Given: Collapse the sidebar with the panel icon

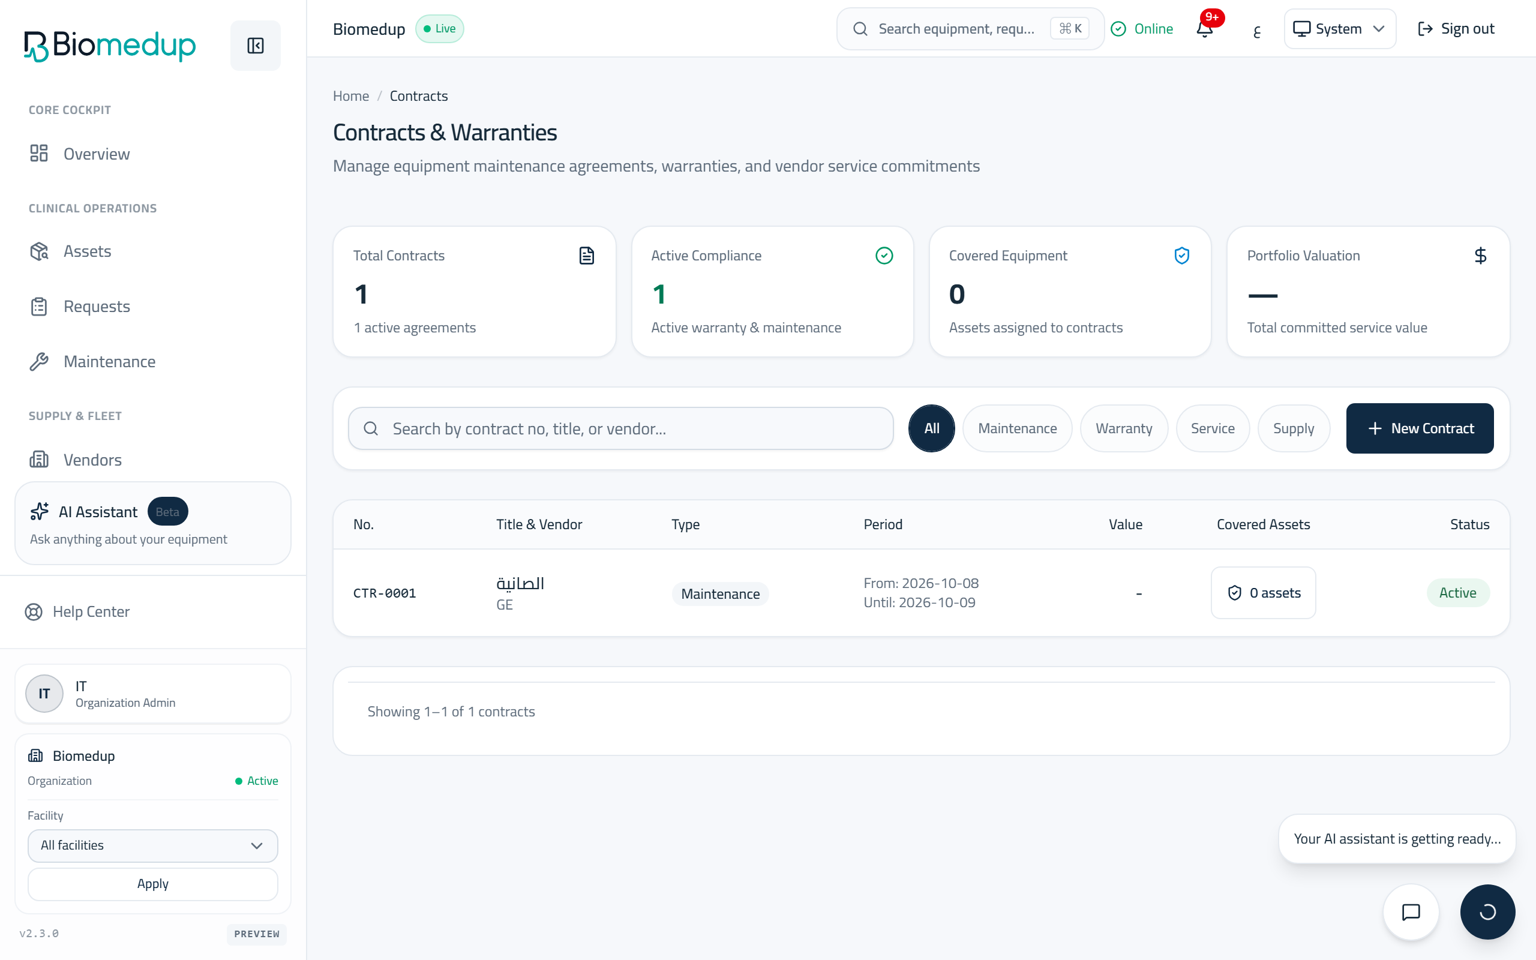Looking at the screenshot, I should point(255,45).
